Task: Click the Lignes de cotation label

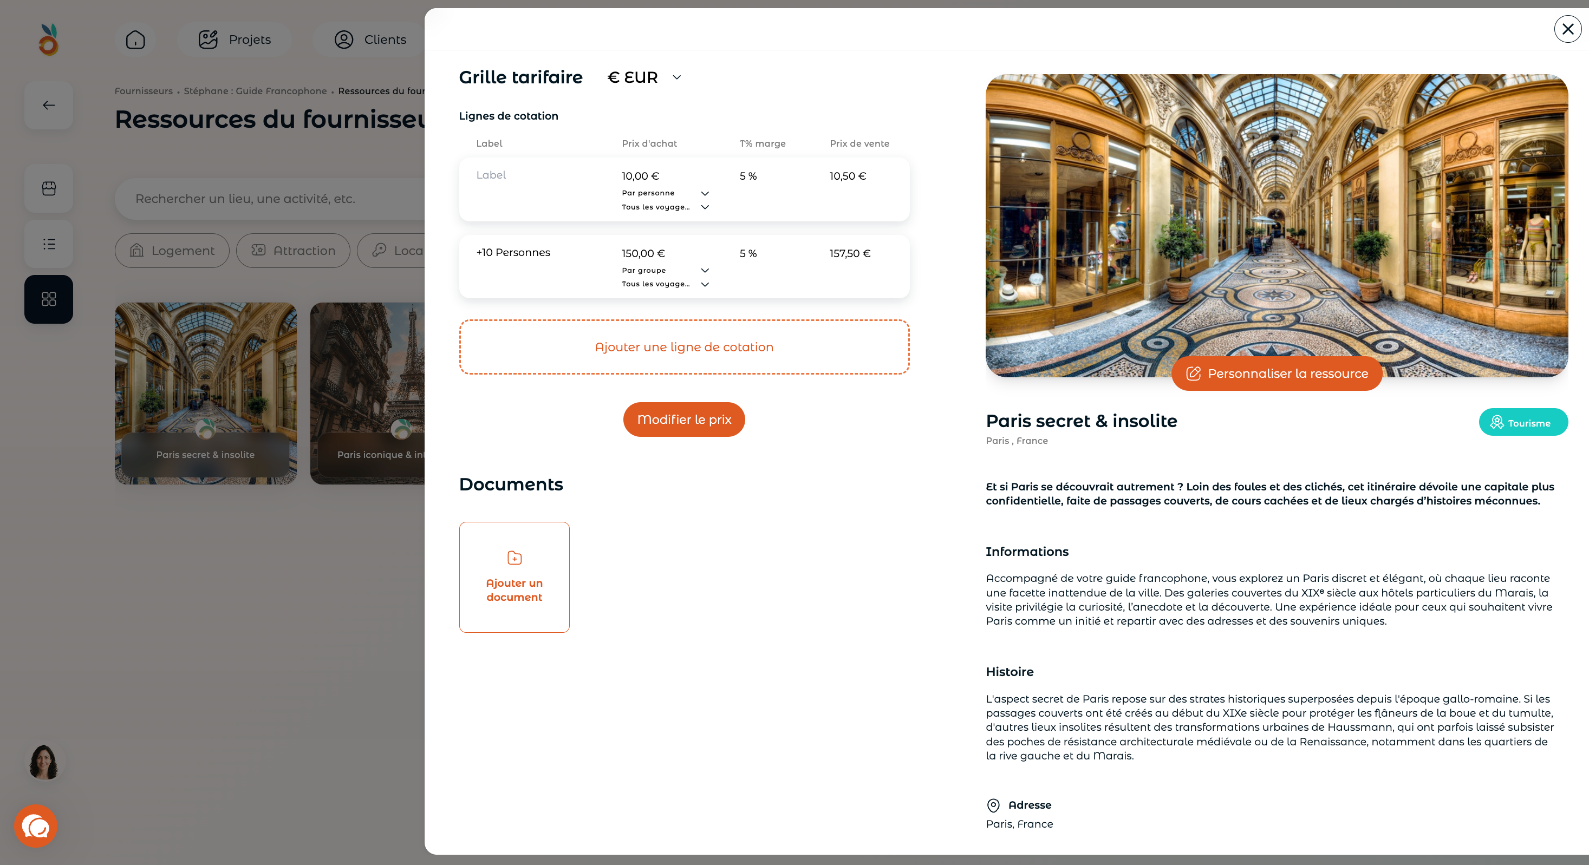Action: tap(509, 115)
